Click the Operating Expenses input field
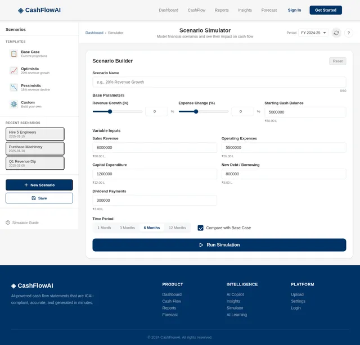This screenshot has width=360, height=345. click(283, 148)
